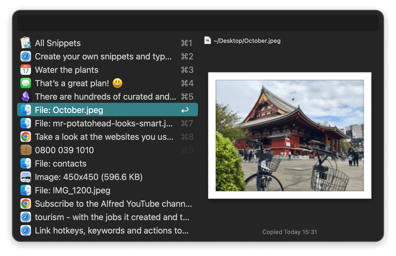The image size is (396, 256).
Task: Click the Copied Today 15:31 timestamp
Action: point(289,232)
